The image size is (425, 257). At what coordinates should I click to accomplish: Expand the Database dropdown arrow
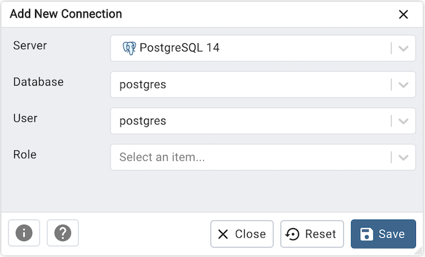[x=403, y=85]
